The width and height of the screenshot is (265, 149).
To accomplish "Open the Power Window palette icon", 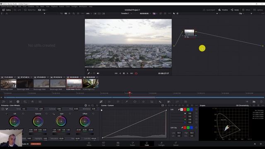I will 135,102.
